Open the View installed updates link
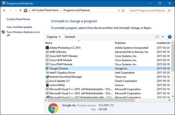The width and height of the screenshot is (175, 115). point(19,27)
